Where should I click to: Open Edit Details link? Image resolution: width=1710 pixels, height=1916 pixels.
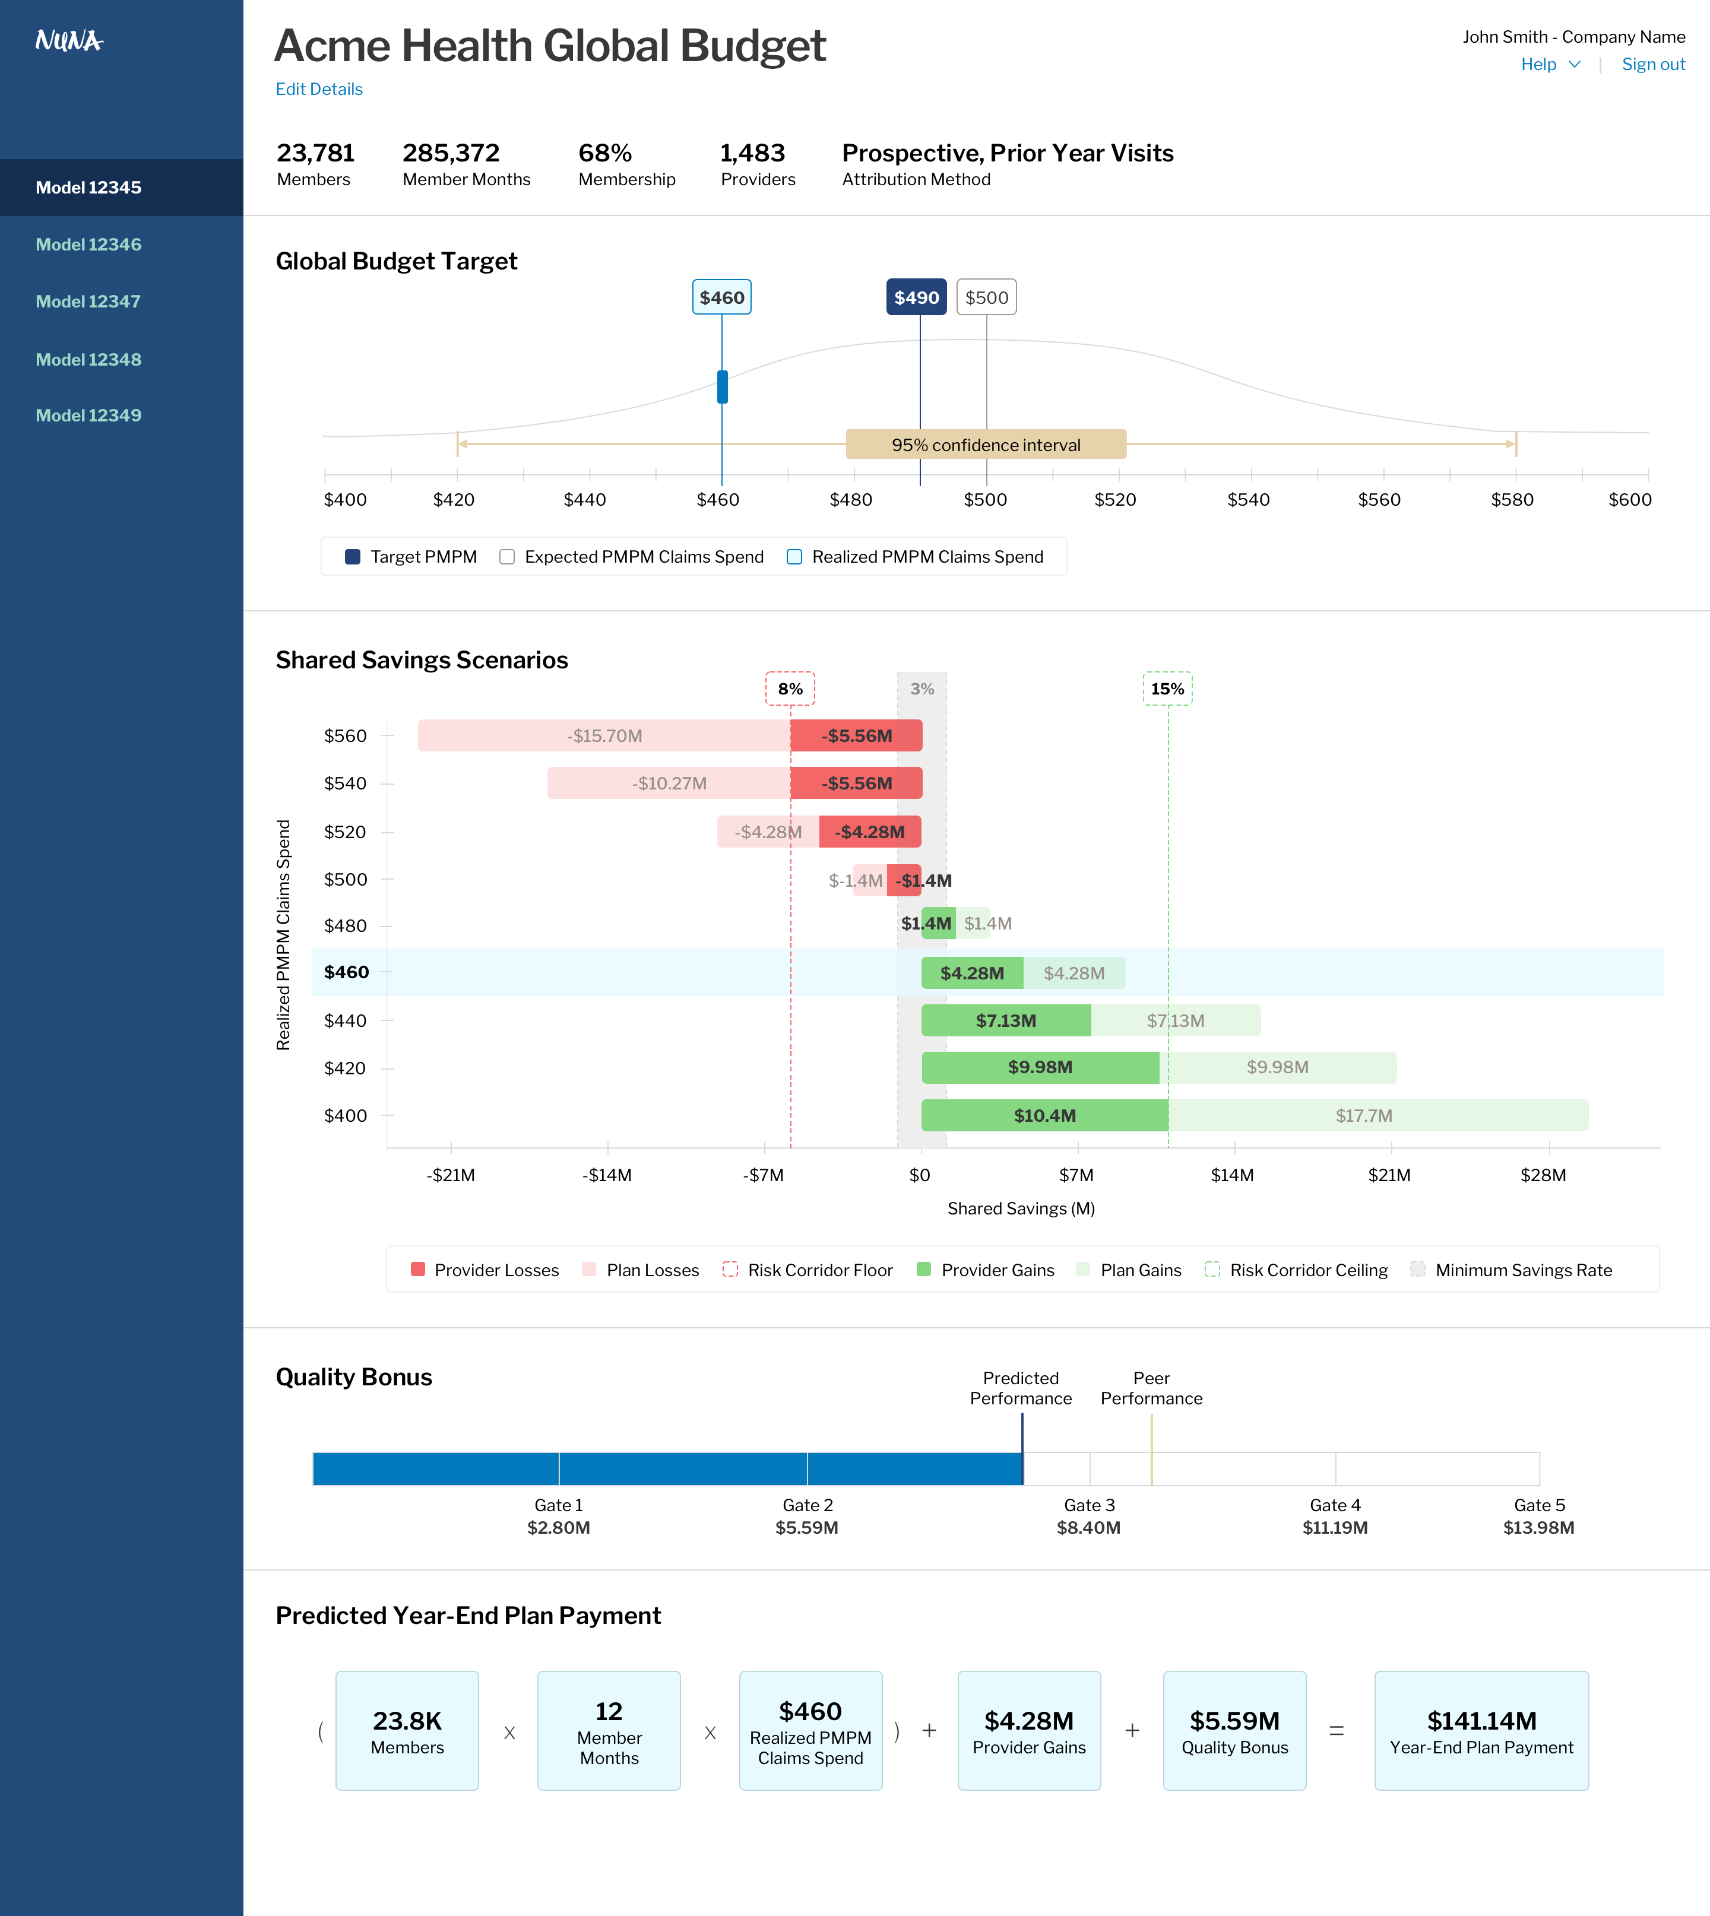pos(318,89)
